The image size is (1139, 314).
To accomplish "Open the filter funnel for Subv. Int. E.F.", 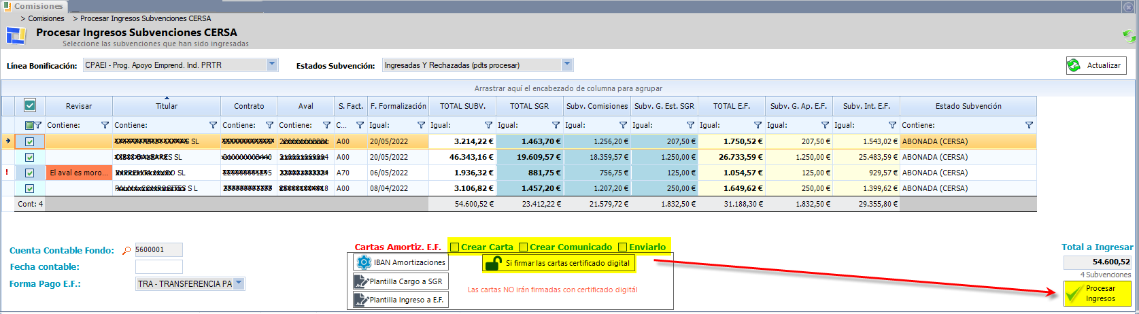I will (892, 125).
